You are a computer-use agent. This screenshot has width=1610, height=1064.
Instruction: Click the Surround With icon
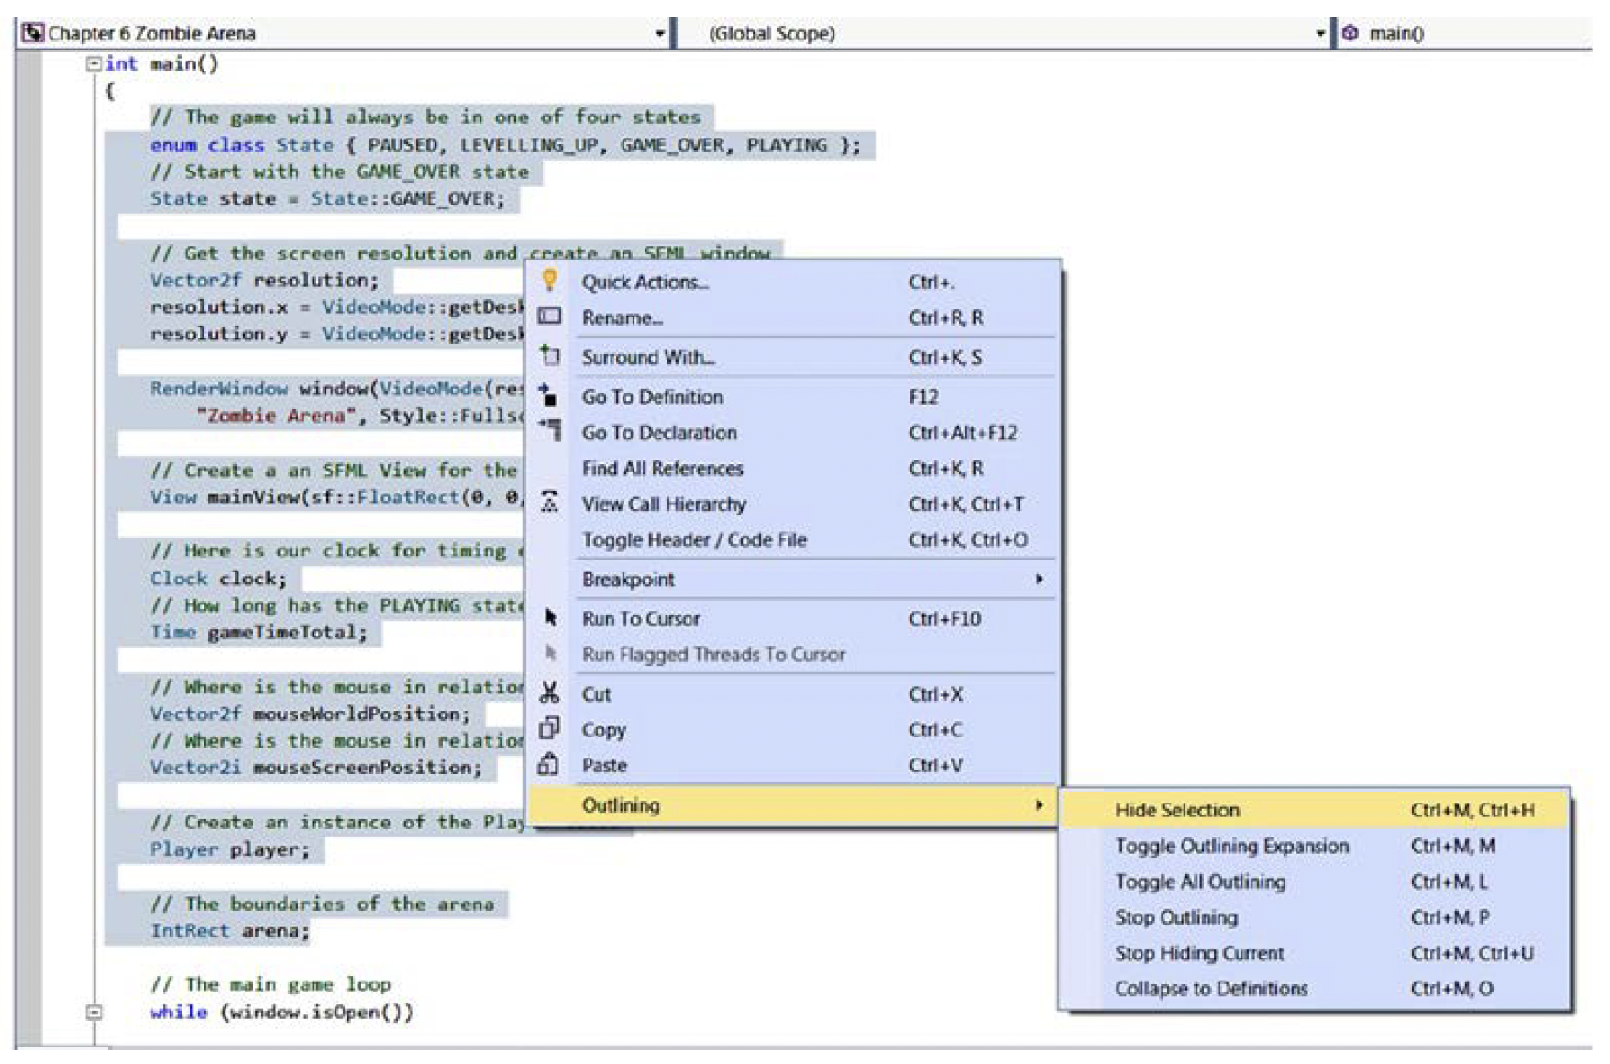click(x=549, y=355)
